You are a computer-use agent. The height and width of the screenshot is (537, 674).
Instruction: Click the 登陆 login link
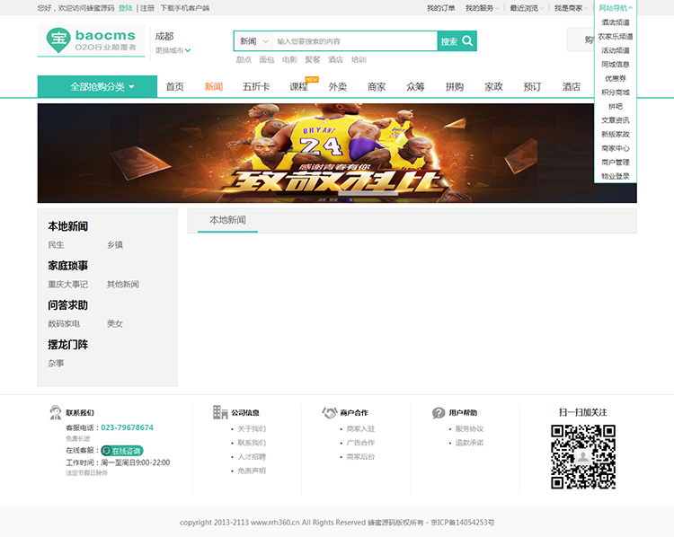click(x=126, y=8)
